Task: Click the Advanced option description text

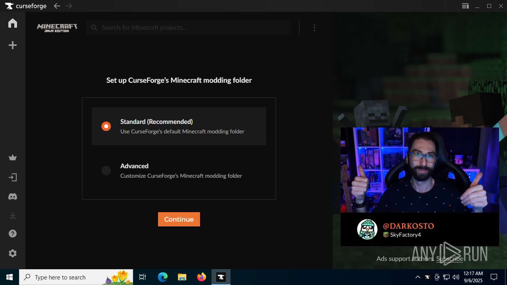Action: click(x=181, y=176)
